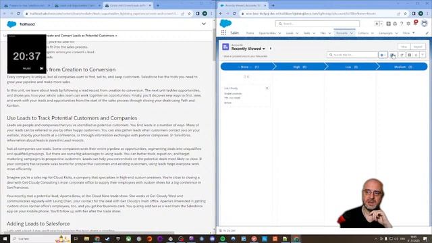Expand the Accounts tab dropdown arrow
The width and height of the screenshot is (432, 243).
(351, 33)
